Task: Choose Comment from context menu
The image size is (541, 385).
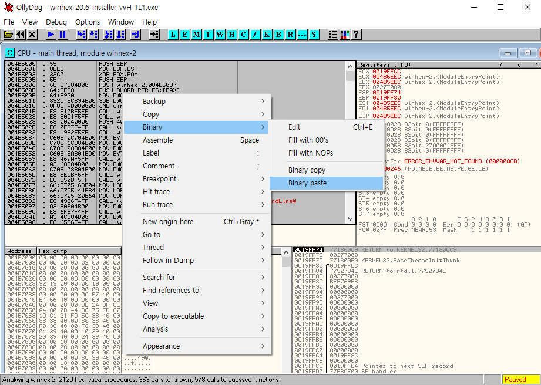Action: (x=197, y=166)
